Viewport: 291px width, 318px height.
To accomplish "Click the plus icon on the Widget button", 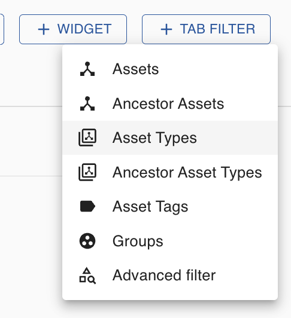I will (x=44, y=29).
